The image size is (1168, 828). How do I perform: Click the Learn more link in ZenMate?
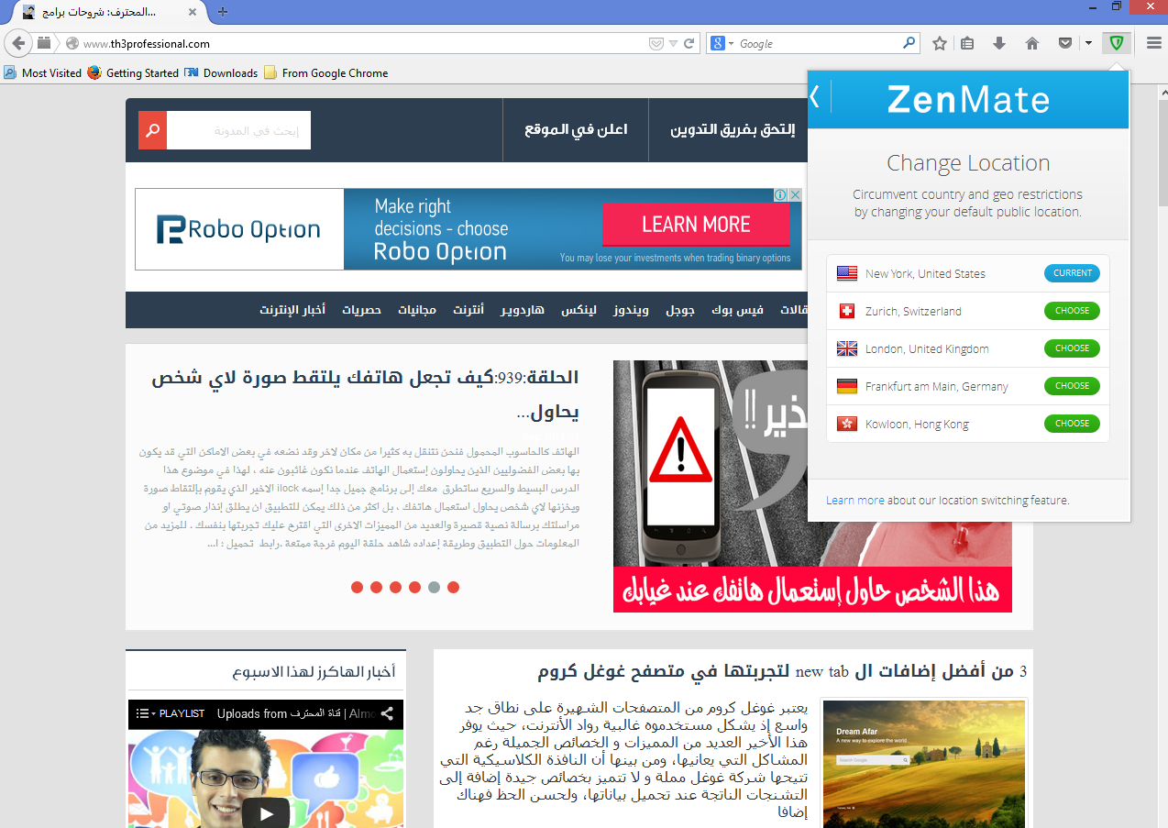coord(854,501)
